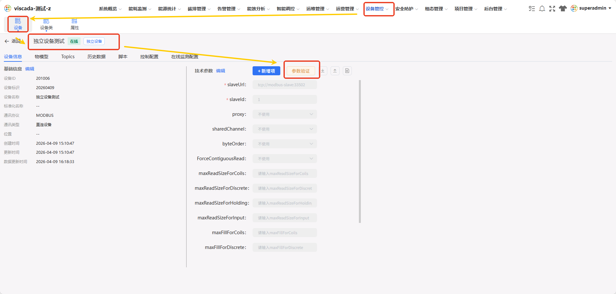
Task: Click the 独立设备 tag
Action: click(94, 41)
